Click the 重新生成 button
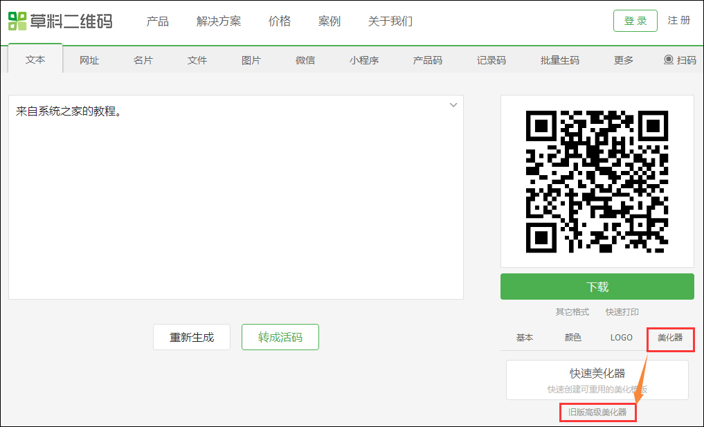704x427 pixels. 192,337
